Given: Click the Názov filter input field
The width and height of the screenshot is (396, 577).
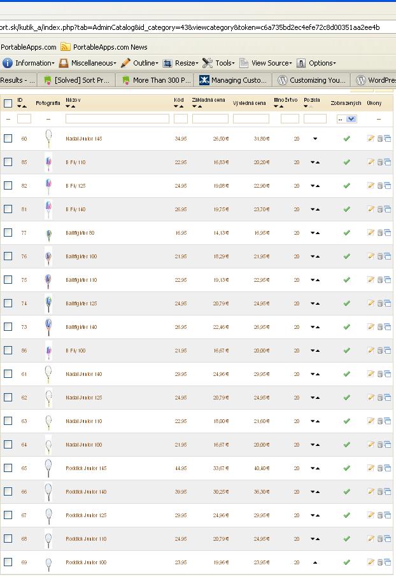Looking at the screenshot, I should pos(117,119).
